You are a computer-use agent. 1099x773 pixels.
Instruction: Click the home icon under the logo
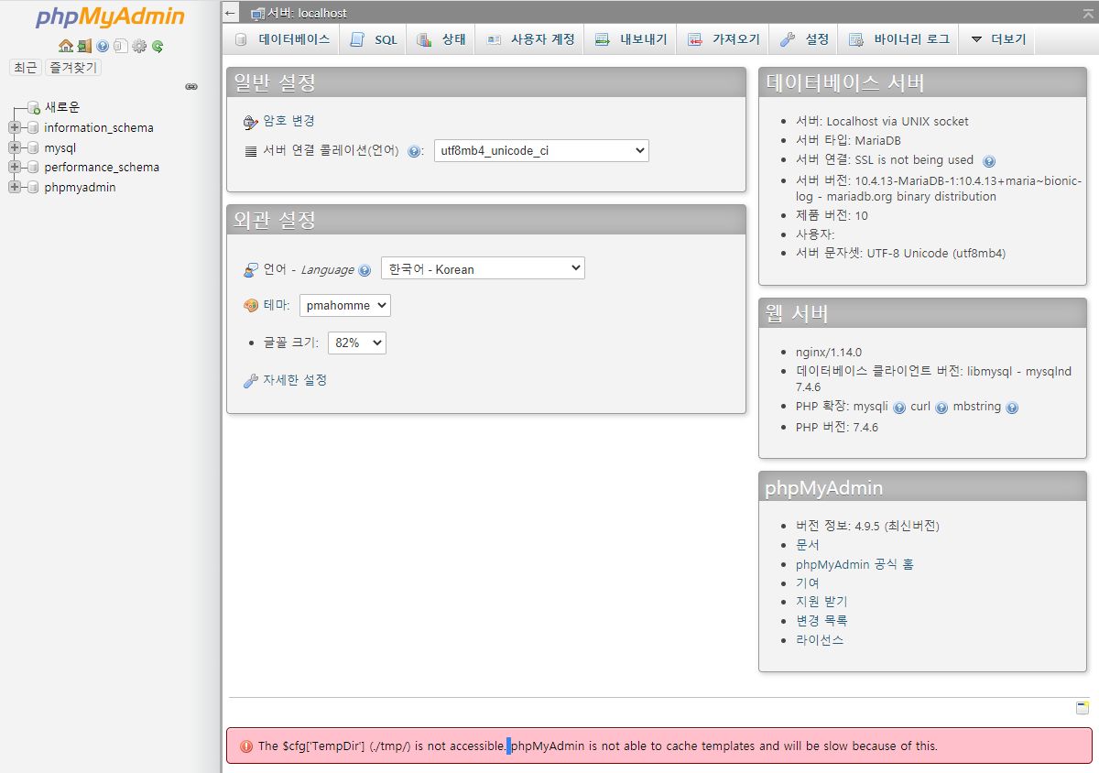point(65,46)
